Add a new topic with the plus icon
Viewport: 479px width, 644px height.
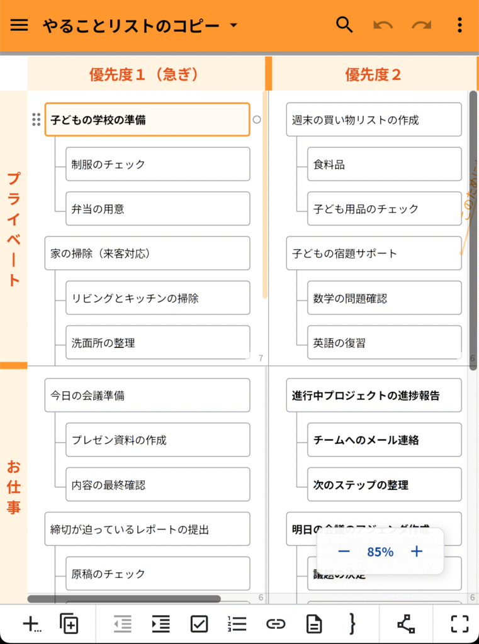[28, 624]
